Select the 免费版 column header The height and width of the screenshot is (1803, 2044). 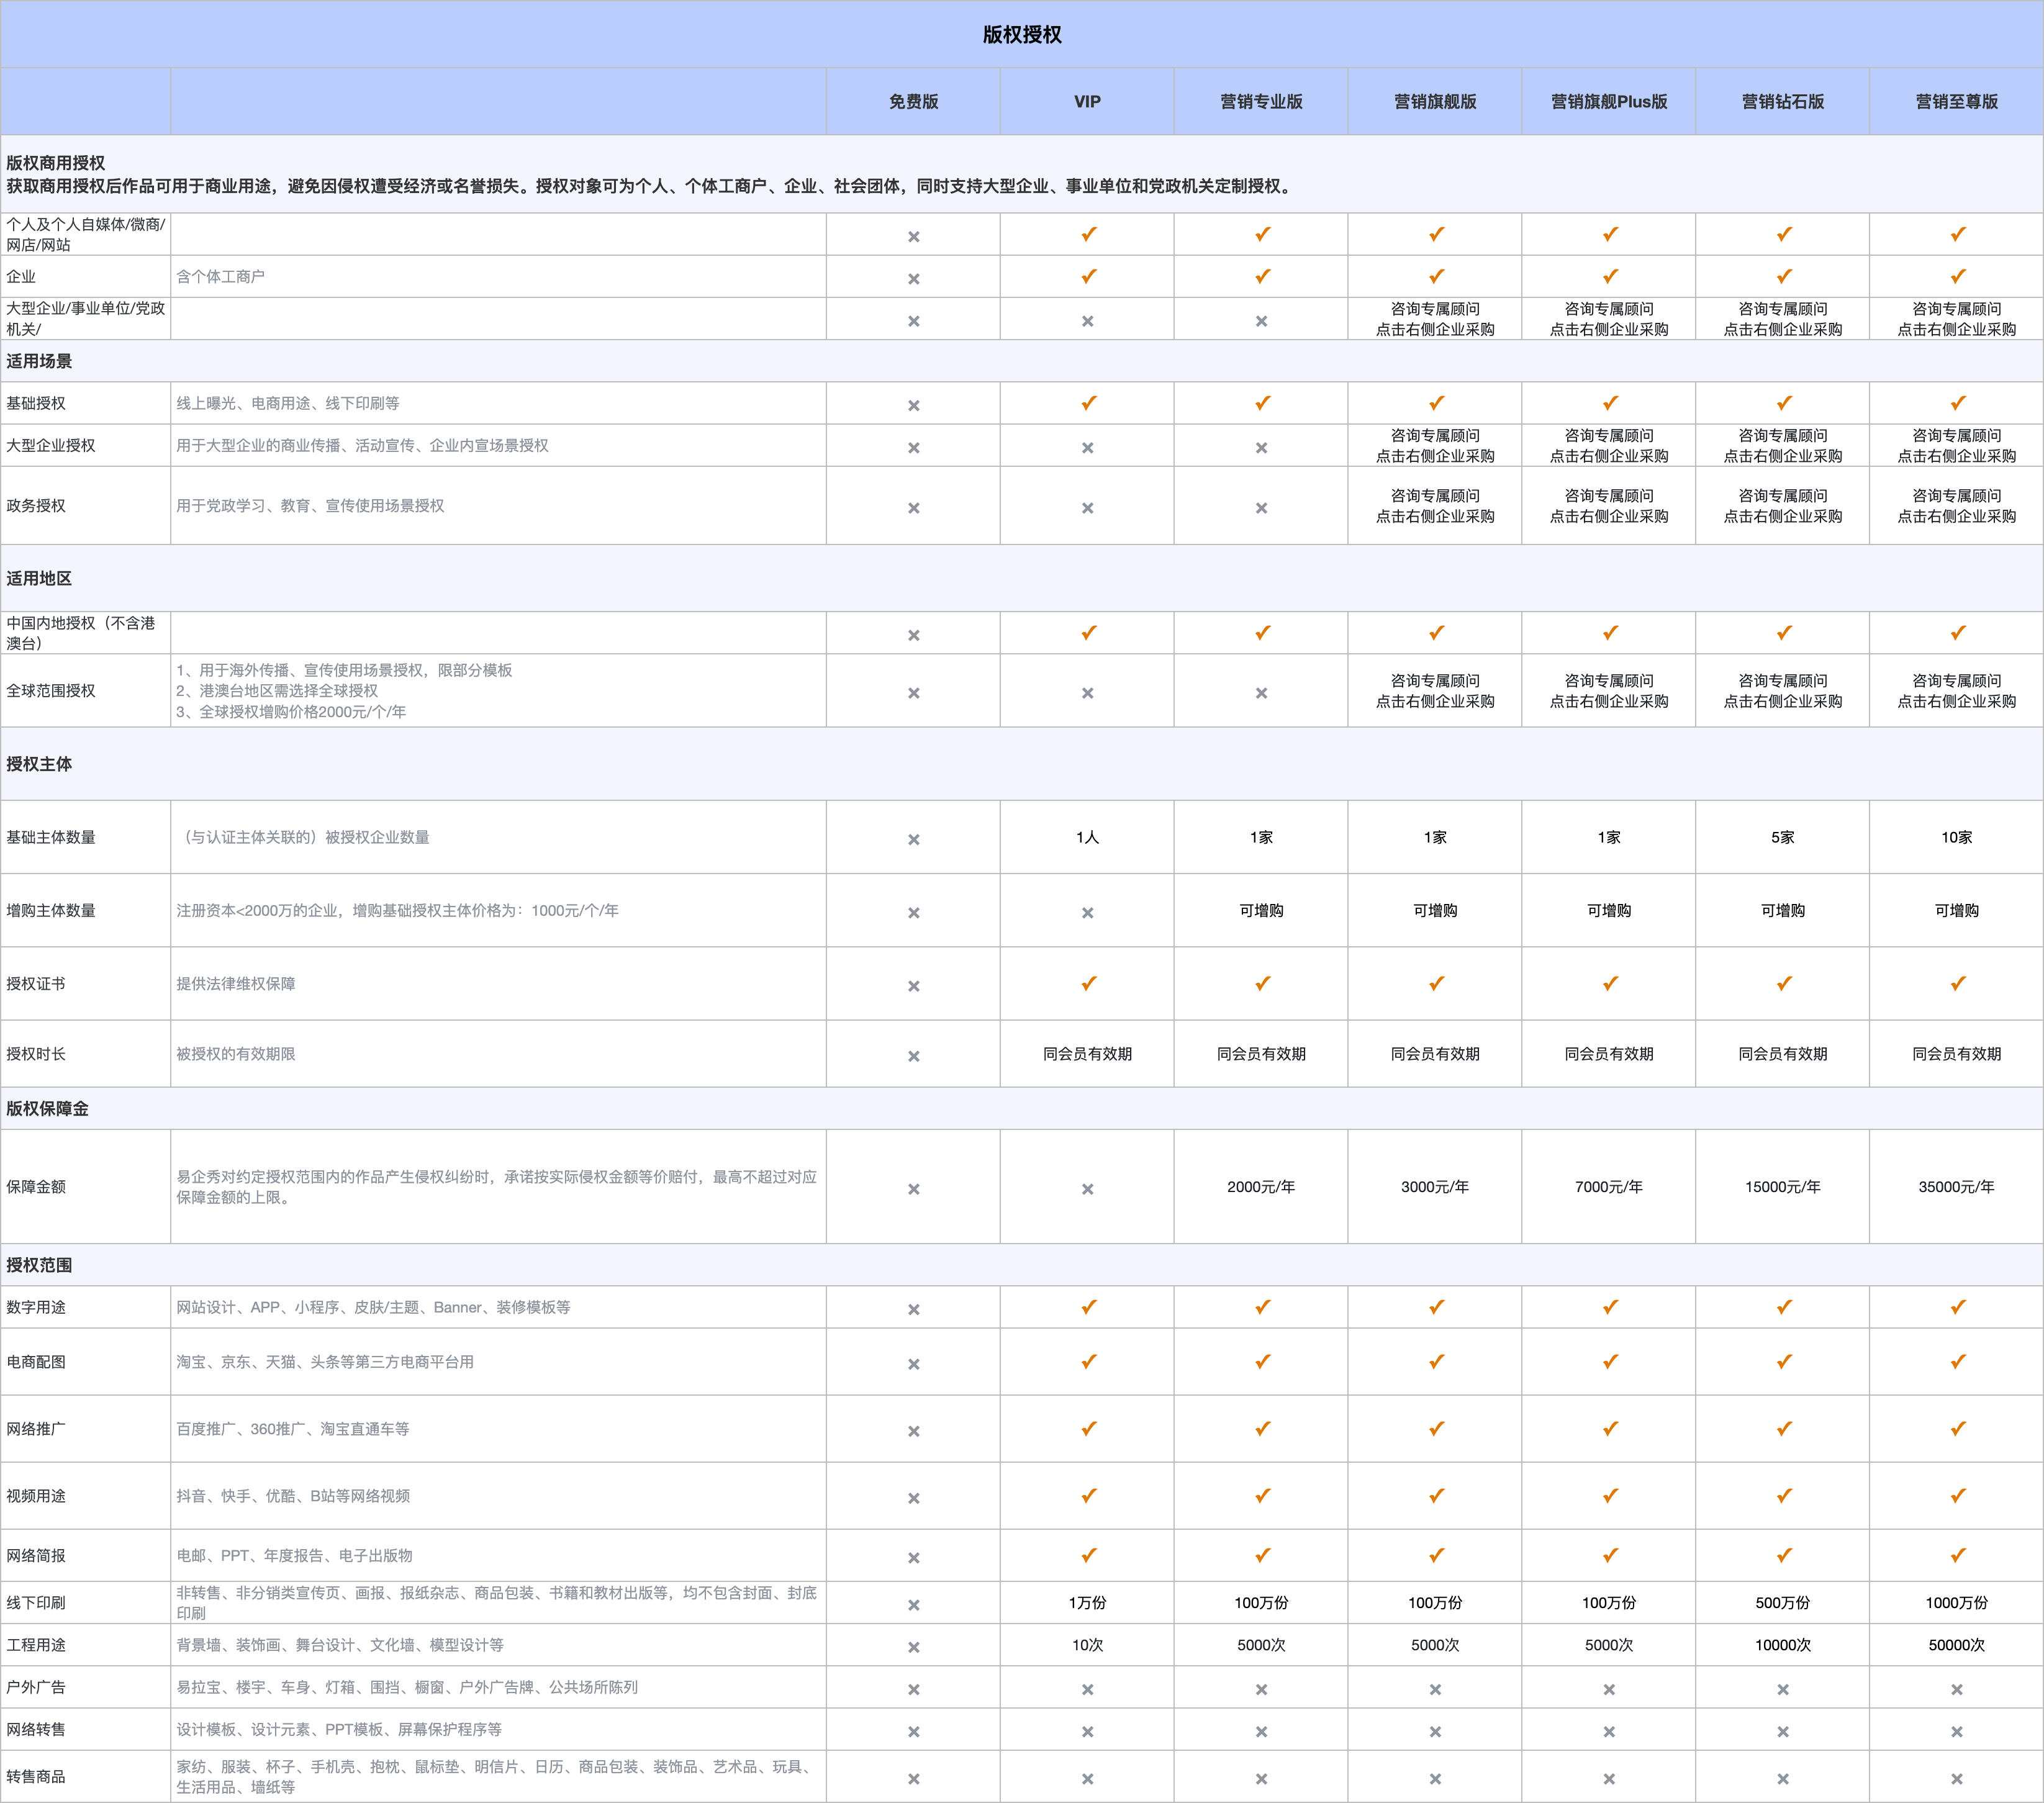coord(913,101)
